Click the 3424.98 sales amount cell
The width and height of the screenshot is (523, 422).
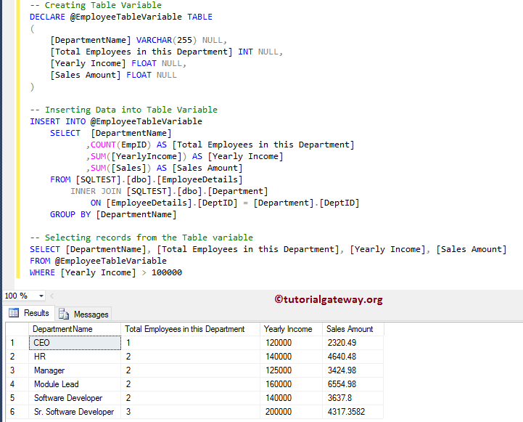353,370
